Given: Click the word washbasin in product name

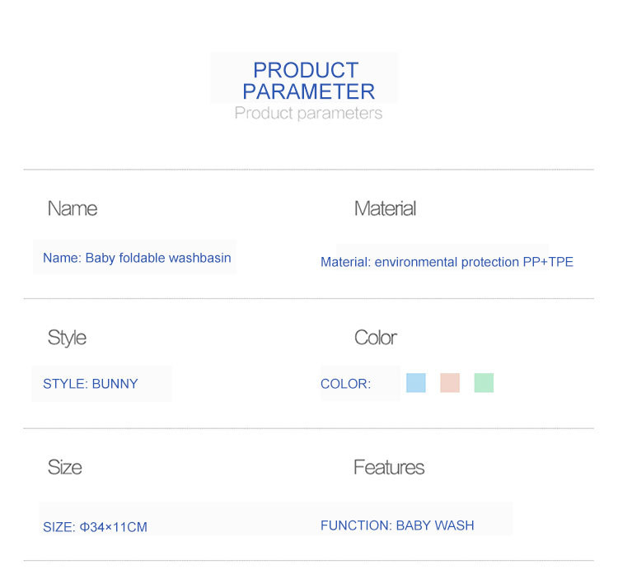Looking at the screenshot, I should pos(200,258).
